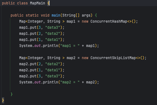Click the map1.put(1, "data1") line

42,40
